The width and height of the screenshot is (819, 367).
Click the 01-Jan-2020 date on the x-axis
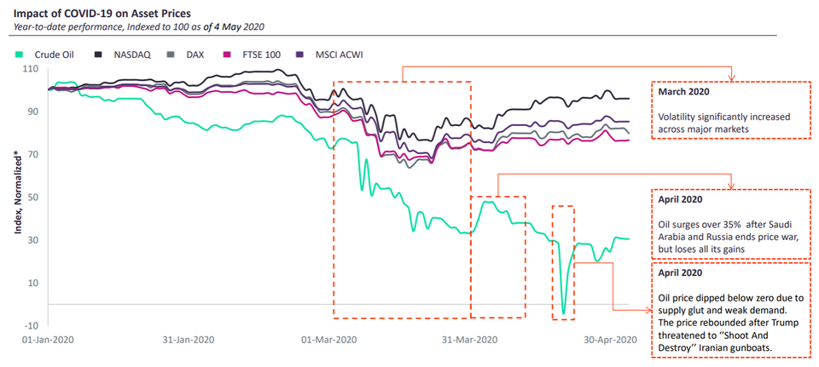tap(46, 339)
